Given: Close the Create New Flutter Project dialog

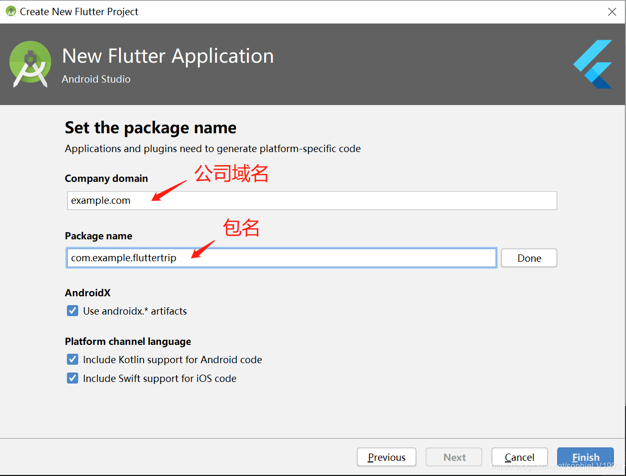Looking at the screenshot, I should click(x=612, y=11).
